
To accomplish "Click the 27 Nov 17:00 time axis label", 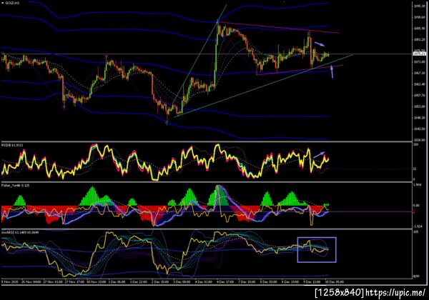I will [x=74, y=281].
